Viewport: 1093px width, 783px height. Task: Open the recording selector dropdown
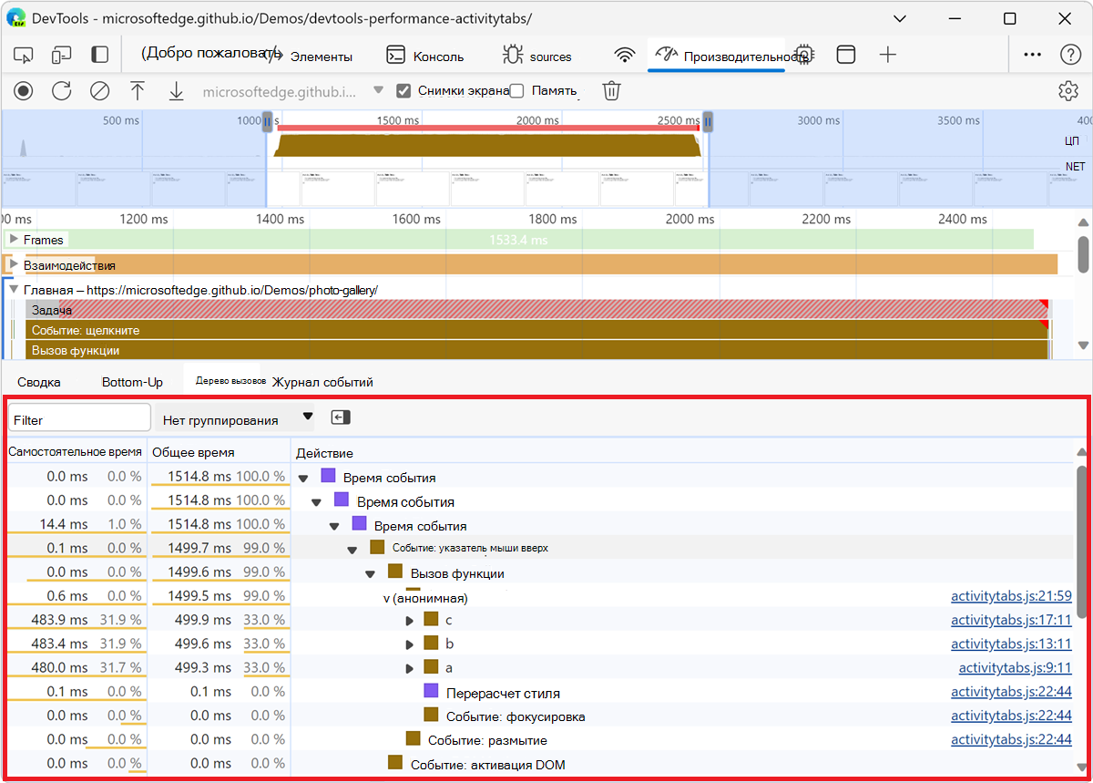(293, 91)
